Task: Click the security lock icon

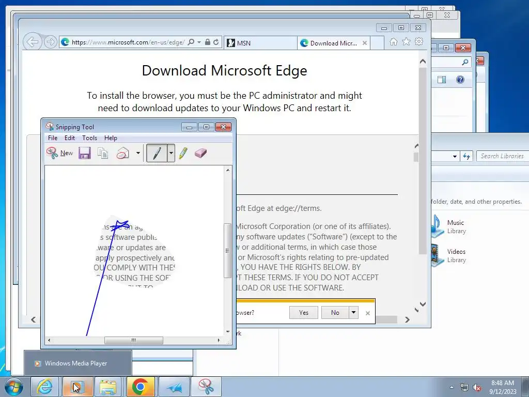Action: pos(208,42)
